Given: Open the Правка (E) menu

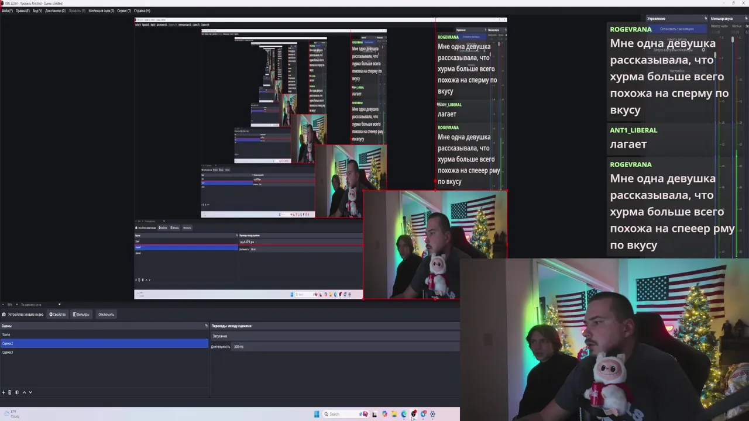Looking at the screenshot, I should tap(23, 11).
